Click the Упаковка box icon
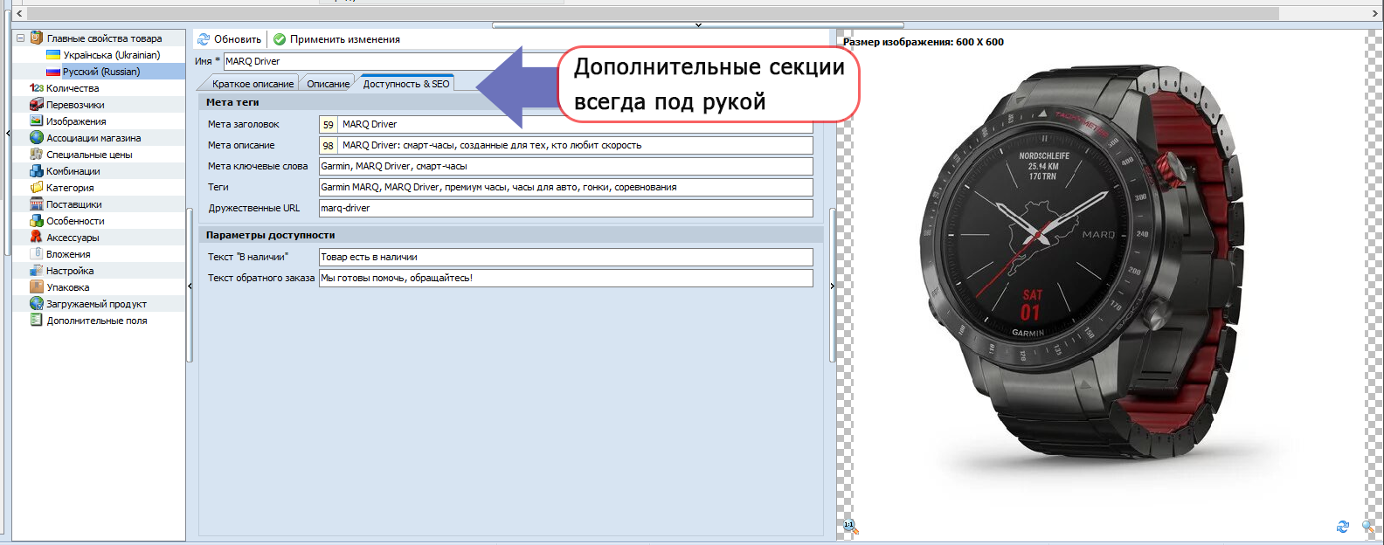This screenshot has height=545, width=1384. pos(36,287)
